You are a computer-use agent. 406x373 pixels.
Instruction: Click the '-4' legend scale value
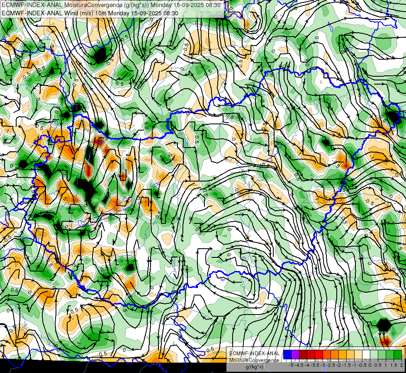coord(307,365)
